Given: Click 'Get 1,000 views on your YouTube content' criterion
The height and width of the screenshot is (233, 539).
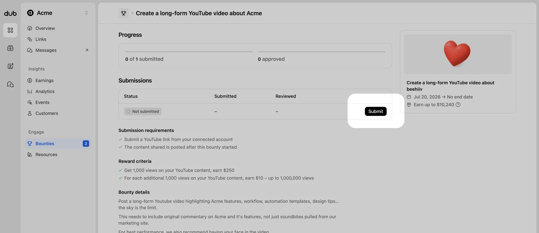Looking at the screenshot, I should coord(179,170).
